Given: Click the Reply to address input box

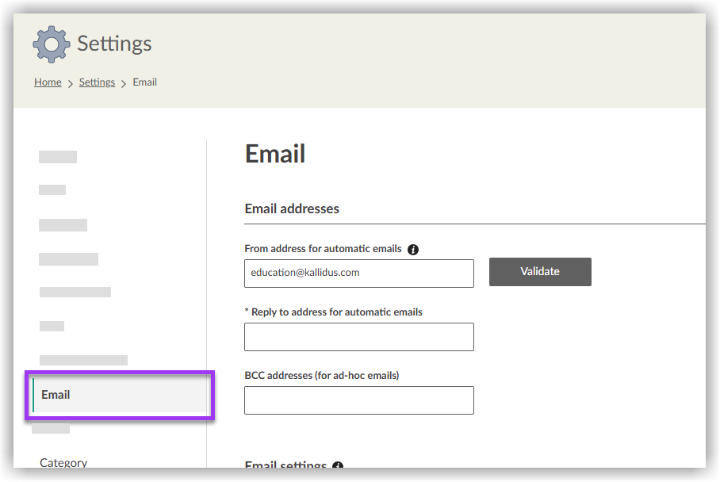Looking at the screenshot, I should (x=358, y=337).
